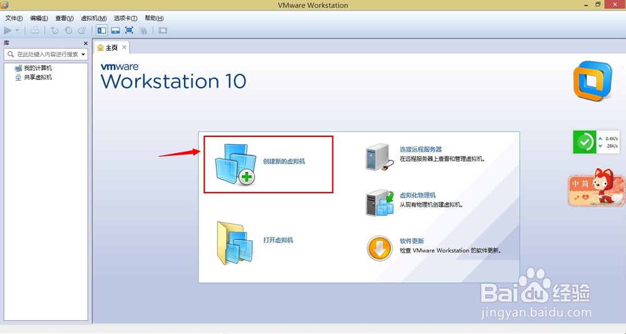Click the 打开虚拟机 link

[x=279, y=240]
